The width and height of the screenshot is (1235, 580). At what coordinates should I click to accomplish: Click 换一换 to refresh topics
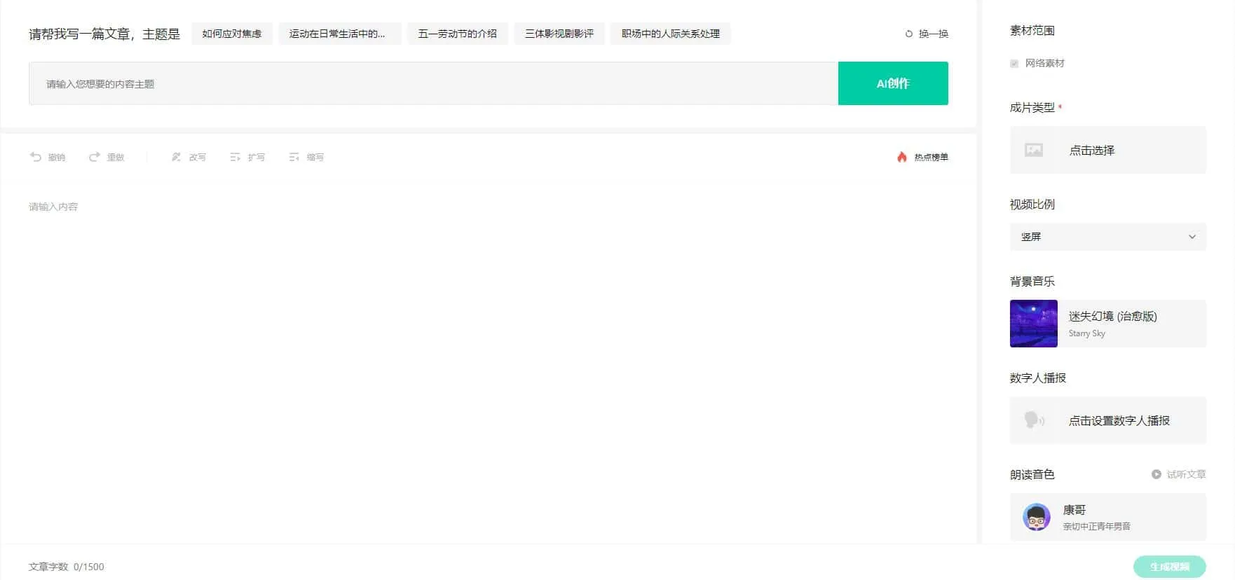coord(934,34)
